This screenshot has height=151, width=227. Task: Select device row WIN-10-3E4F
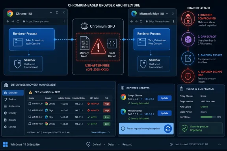click(x=69, y=117)
